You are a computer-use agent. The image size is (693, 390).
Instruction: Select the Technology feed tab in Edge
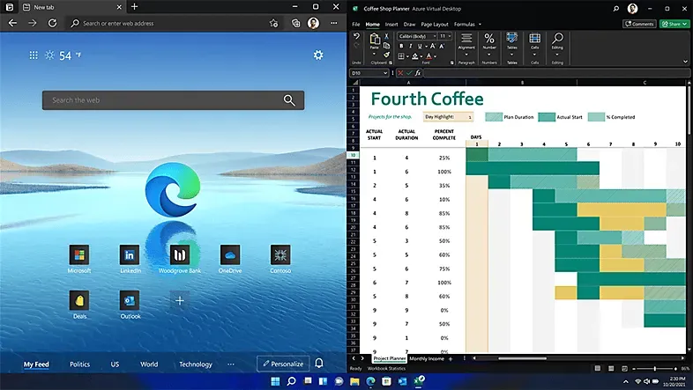(x=196, y=364)
